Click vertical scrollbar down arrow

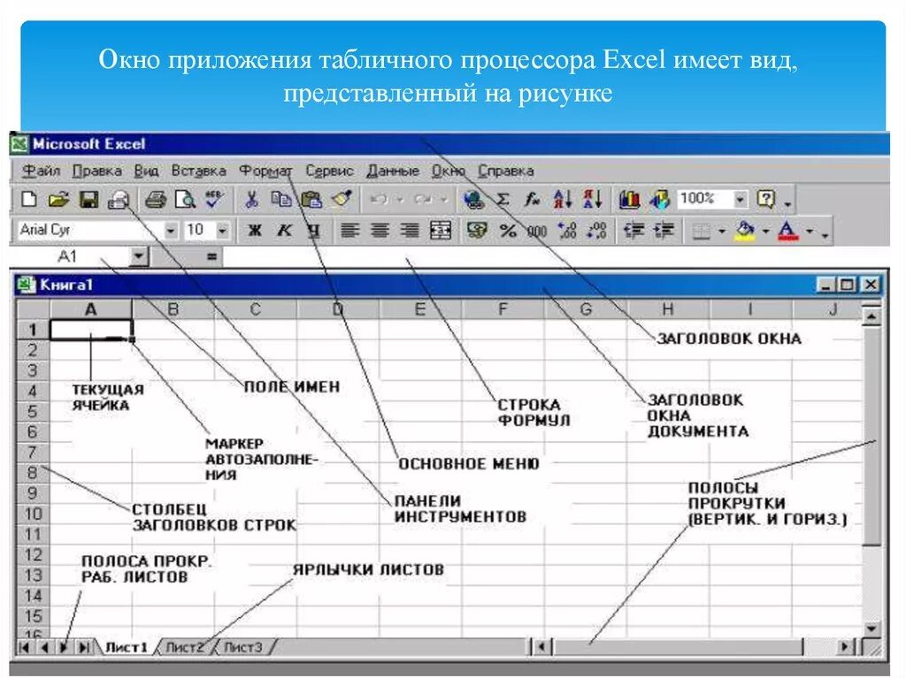click(871, 628)
